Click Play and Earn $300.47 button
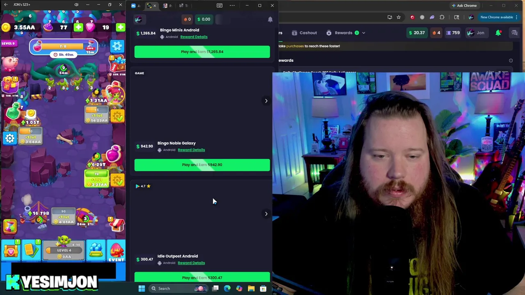The image size is (525, 295). (202, 277)
